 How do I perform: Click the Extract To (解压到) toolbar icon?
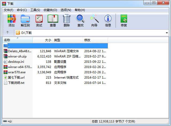[x=25, y=19]
